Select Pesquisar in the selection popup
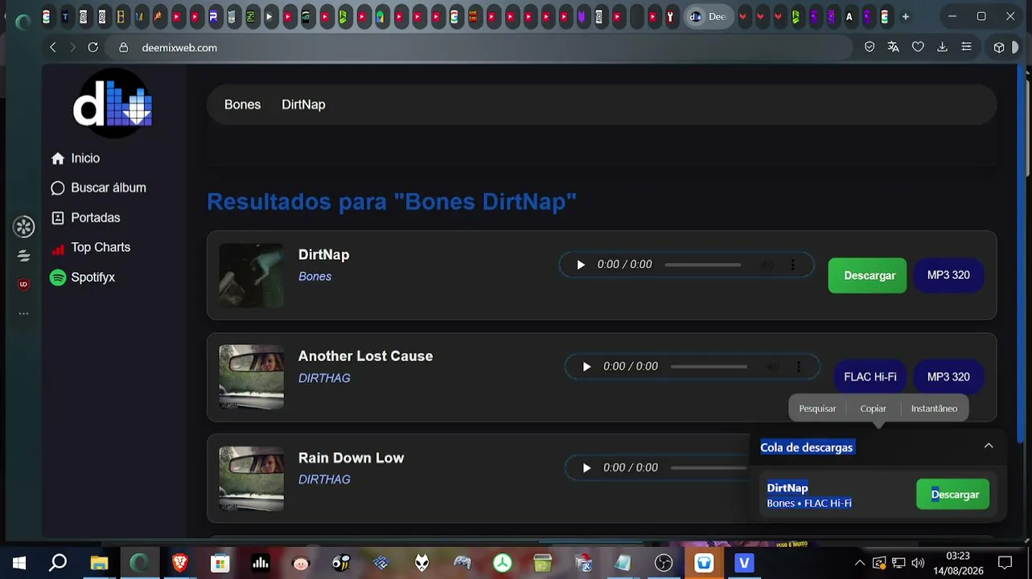1032x579 pixels. tap(817, 409)
